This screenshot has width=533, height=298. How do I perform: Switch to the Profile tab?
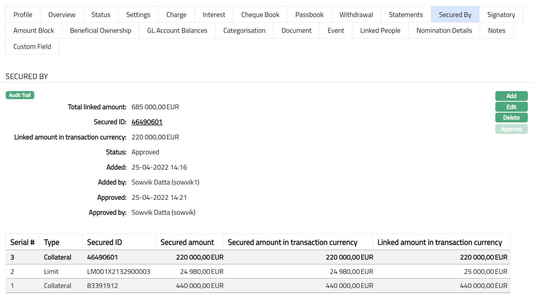tap(23, 15)
